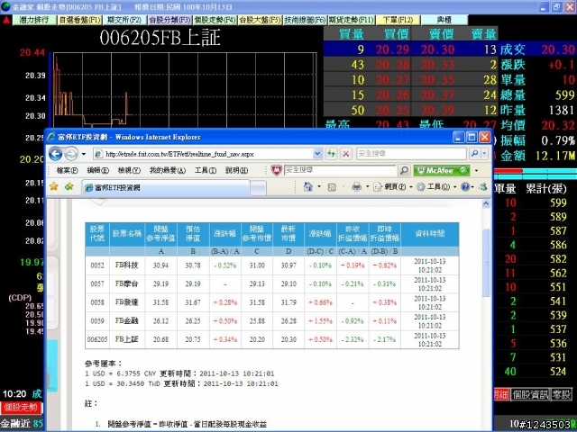The image size is (577, 432).
Task: Click the blank New Tab button
Action: coord(258,188)
